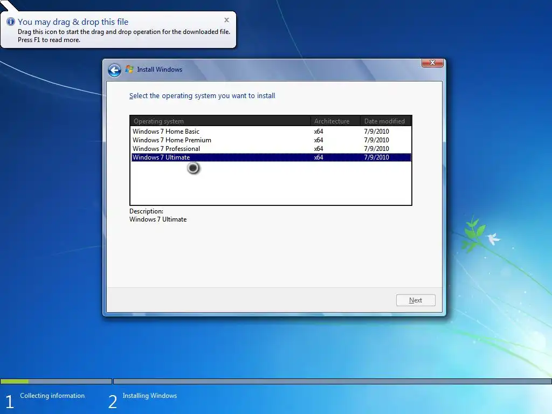Click the "Collecting information" step label
552x414 pixels.
click(x=52, y=396)
